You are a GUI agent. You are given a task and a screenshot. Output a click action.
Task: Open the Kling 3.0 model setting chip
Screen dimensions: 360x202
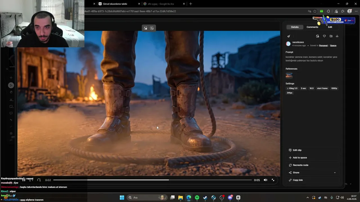coord(292,88)
